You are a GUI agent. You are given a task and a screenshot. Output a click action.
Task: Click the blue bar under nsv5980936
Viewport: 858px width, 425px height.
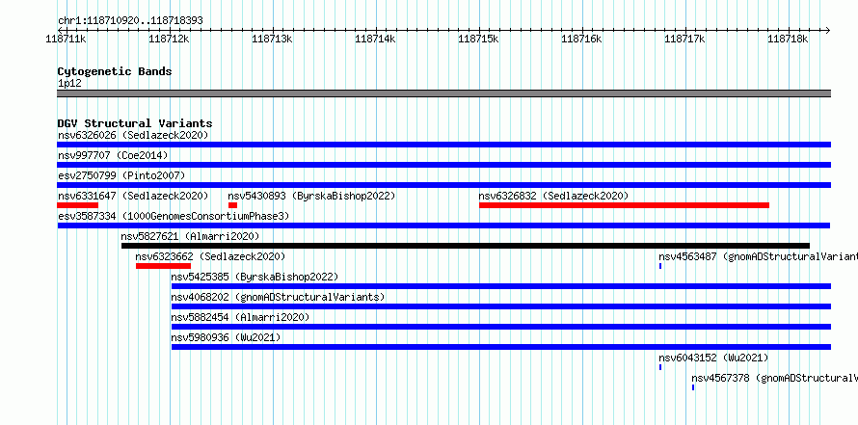[501, 347]
